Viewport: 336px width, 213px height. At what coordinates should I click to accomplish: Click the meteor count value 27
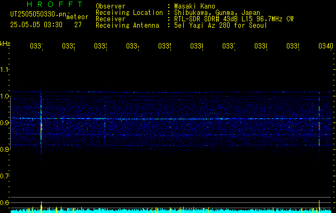(78, 25)
